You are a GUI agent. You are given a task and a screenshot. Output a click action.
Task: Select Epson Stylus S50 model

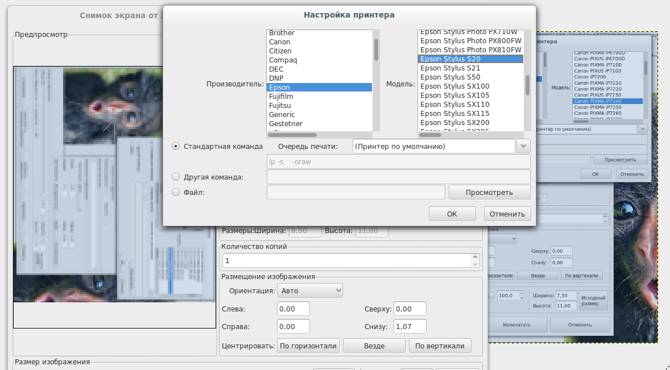(x=470, y=77)
